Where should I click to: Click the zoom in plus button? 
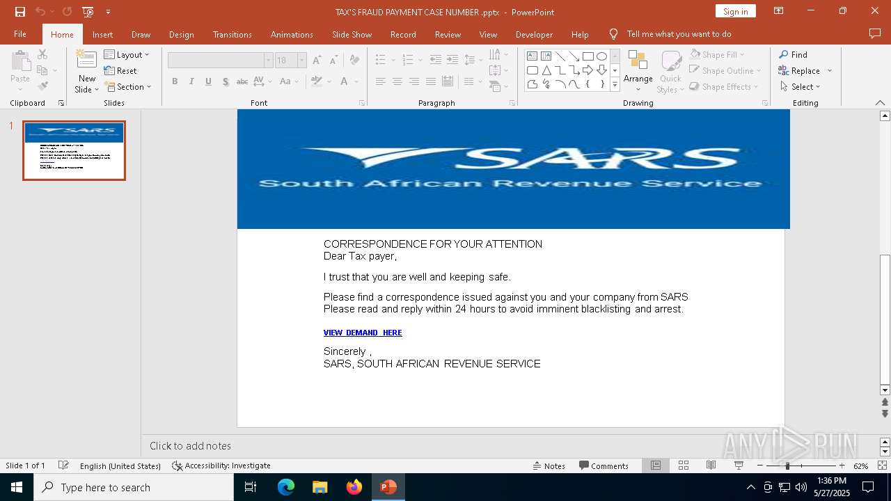point(842,466)
